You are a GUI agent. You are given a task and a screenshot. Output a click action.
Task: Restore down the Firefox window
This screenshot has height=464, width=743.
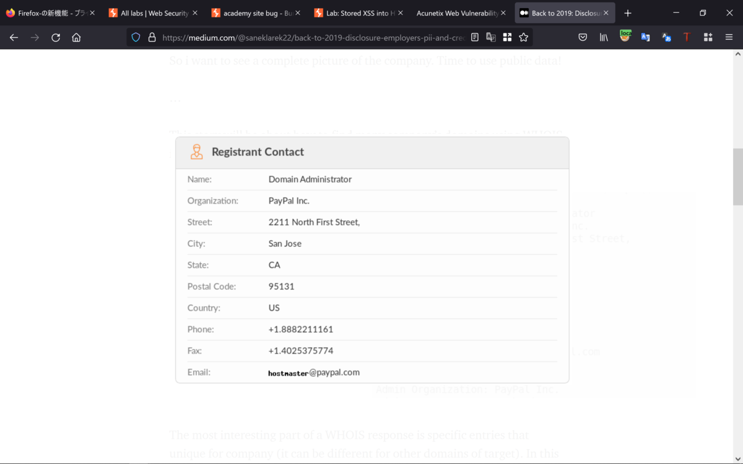pos(703,13)
